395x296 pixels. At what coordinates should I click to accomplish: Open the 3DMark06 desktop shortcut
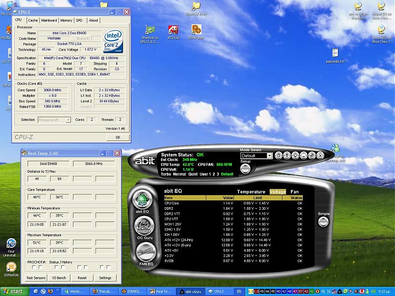click(x=11, y=269)
